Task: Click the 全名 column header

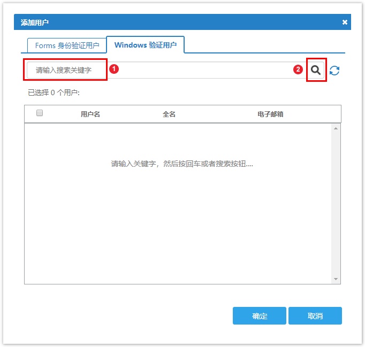Action: coord(169,114)
